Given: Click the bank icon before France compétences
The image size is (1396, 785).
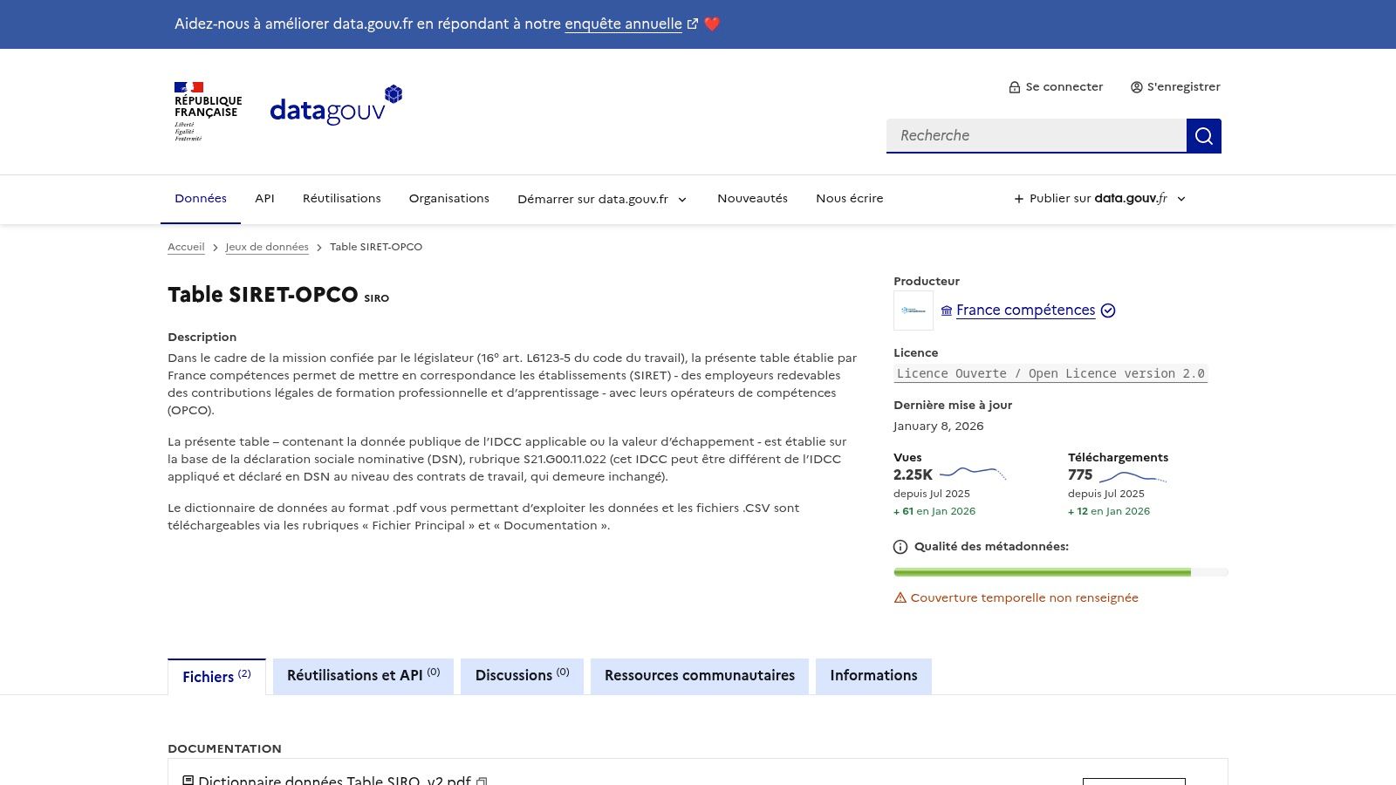Looking at the screenshot, I should [x=947, y=311].
